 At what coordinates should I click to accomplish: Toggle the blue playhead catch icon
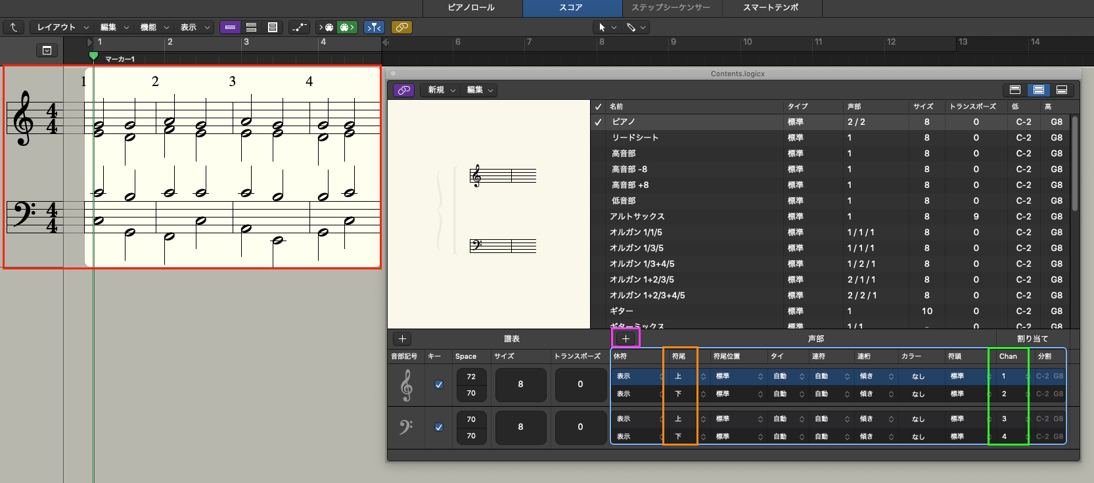[374, 27]
